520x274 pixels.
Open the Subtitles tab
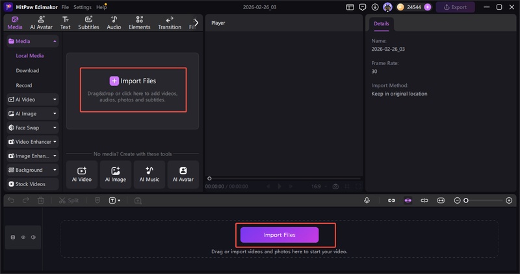tap(88, 23)
